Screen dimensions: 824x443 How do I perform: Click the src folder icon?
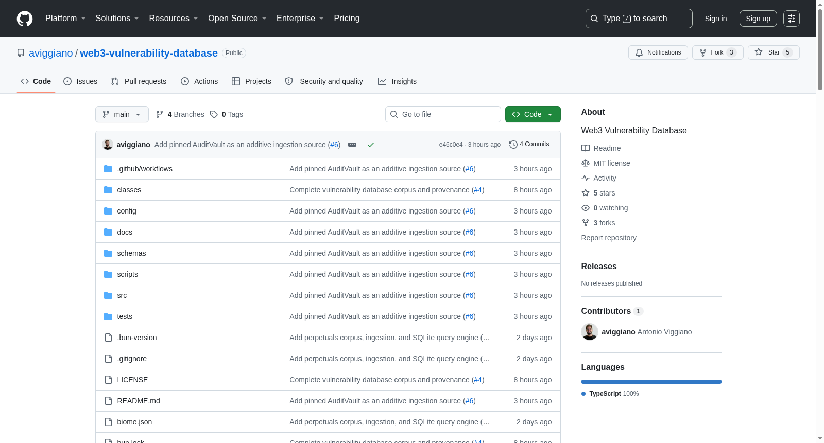tap(108, 295)
